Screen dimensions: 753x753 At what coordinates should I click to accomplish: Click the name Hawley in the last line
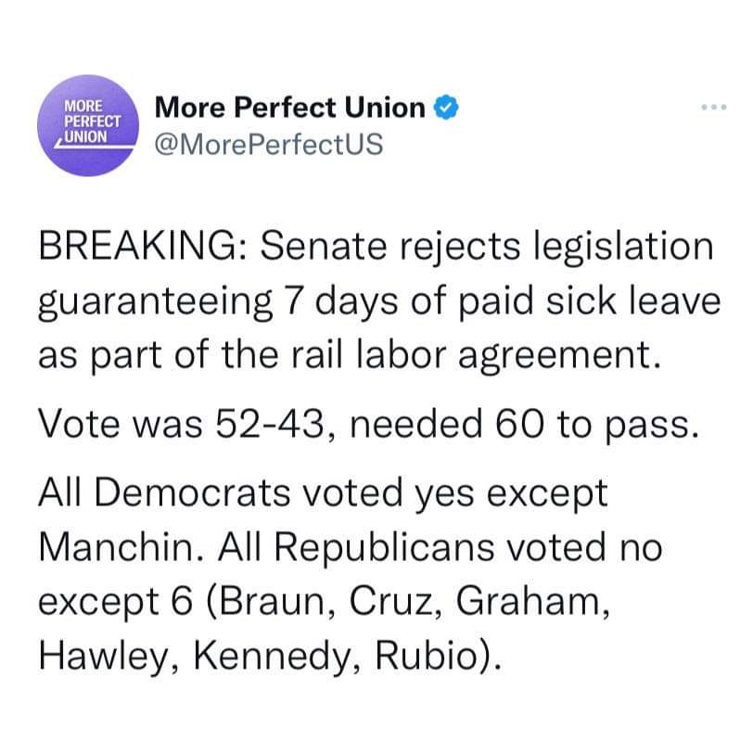point(103,657)
